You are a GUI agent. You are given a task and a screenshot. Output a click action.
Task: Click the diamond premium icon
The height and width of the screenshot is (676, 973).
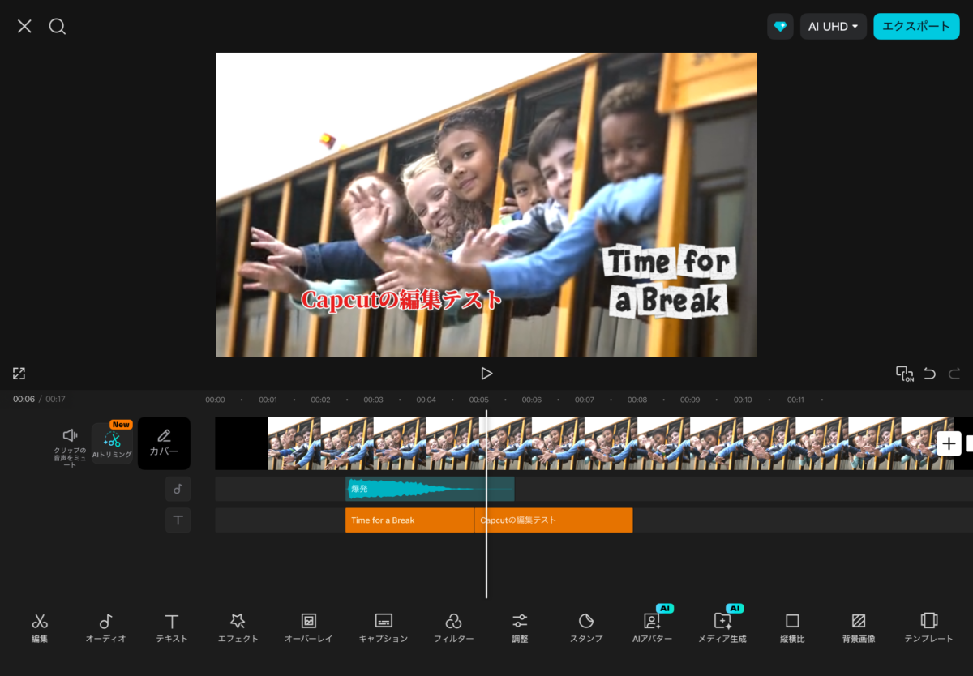[x=780, y=27]
